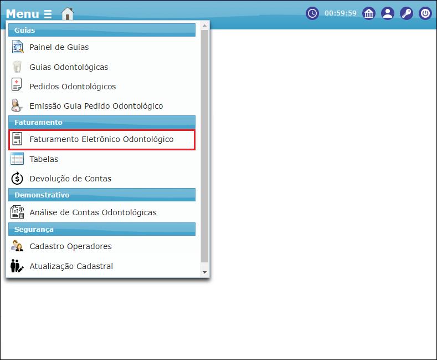Click the menu scrollbar down arrow

[x=204, y=272]
